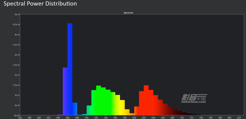246x119 pixels.
Task: Click the red peak bar near 625 nm
Action: coord(146,100)
